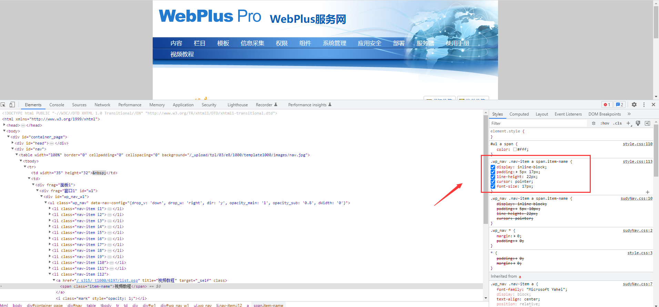Expand the head element node
The image size is (659, 307).
pyautogui.click(x=4, y=125)
